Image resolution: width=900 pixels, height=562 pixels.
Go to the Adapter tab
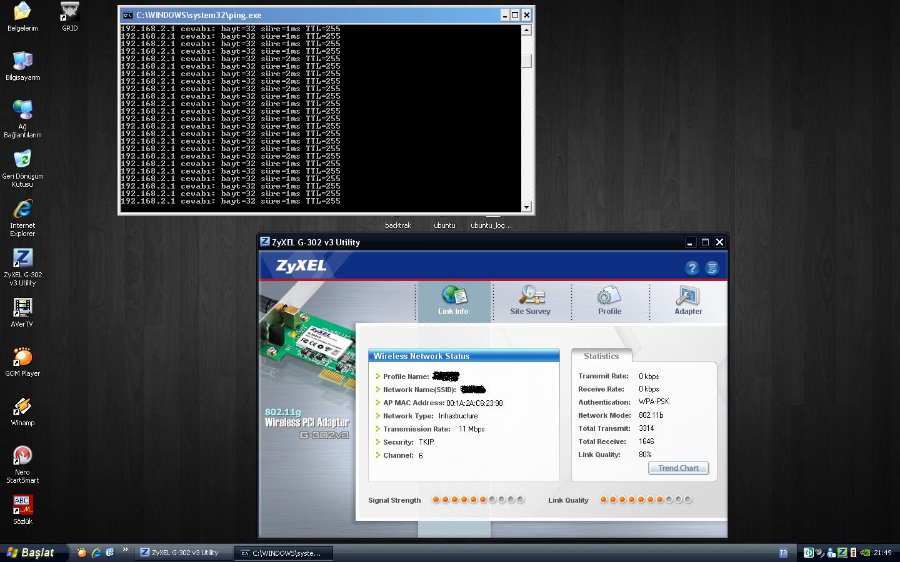[688, 300]
